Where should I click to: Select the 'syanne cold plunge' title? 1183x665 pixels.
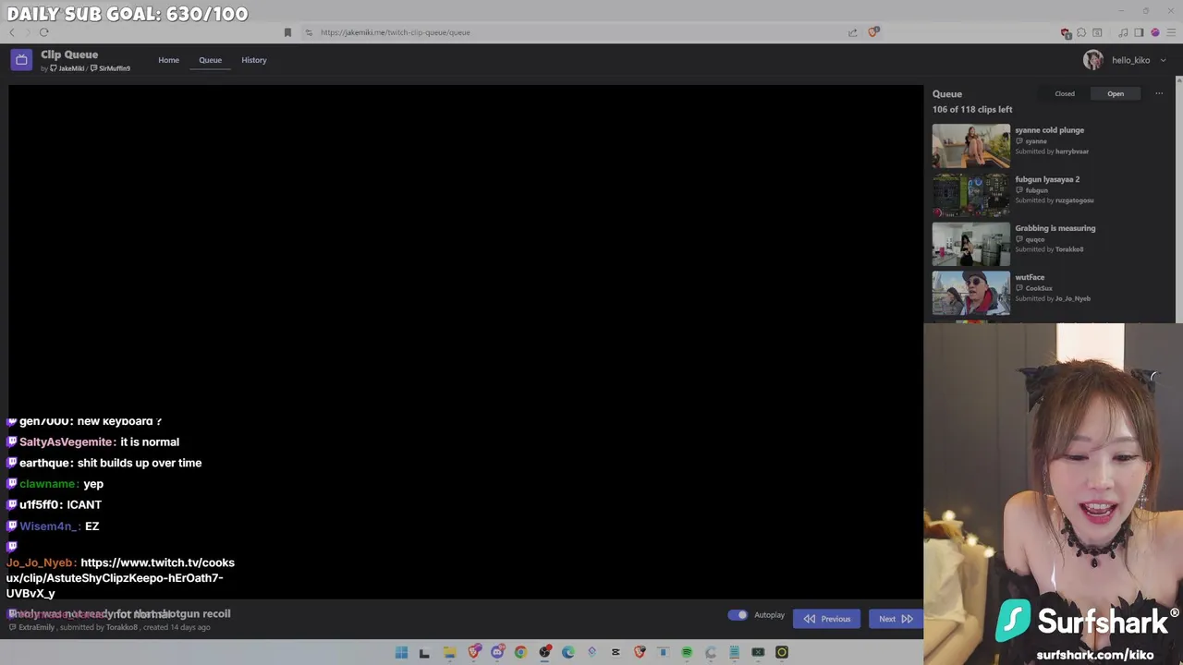click(1049, 130)
